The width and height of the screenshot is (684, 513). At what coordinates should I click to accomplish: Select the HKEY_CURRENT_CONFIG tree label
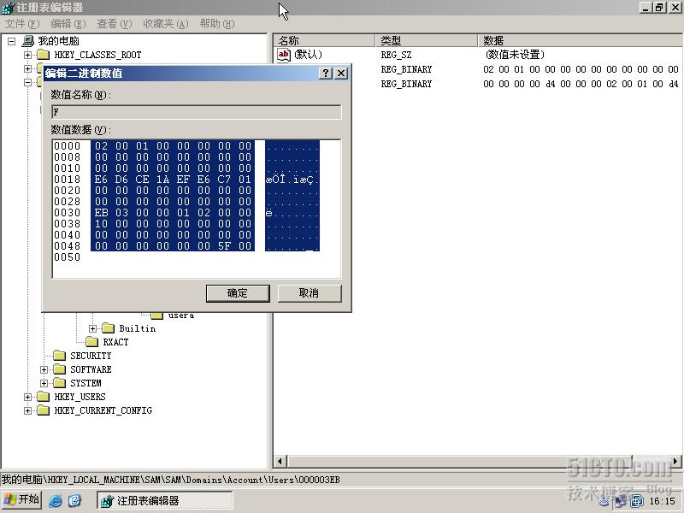(103, 410)
